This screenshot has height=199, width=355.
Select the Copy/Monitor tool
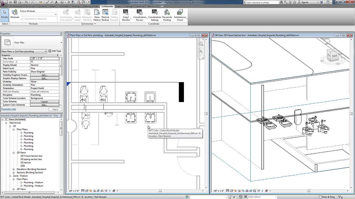point(126,14)
